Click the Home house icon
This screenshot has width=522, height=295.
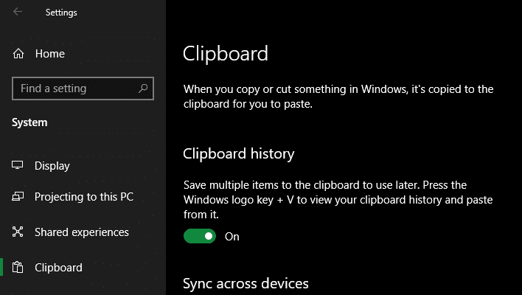[x=18, y=54]
